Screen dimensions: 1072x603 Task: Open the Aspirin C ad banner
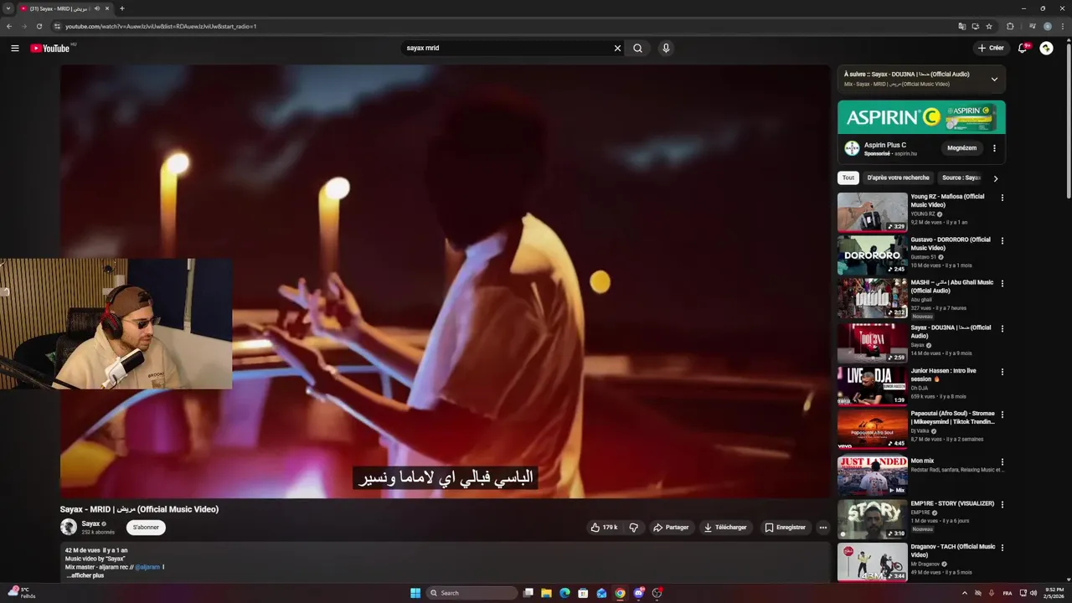click(x=921, y=117)
